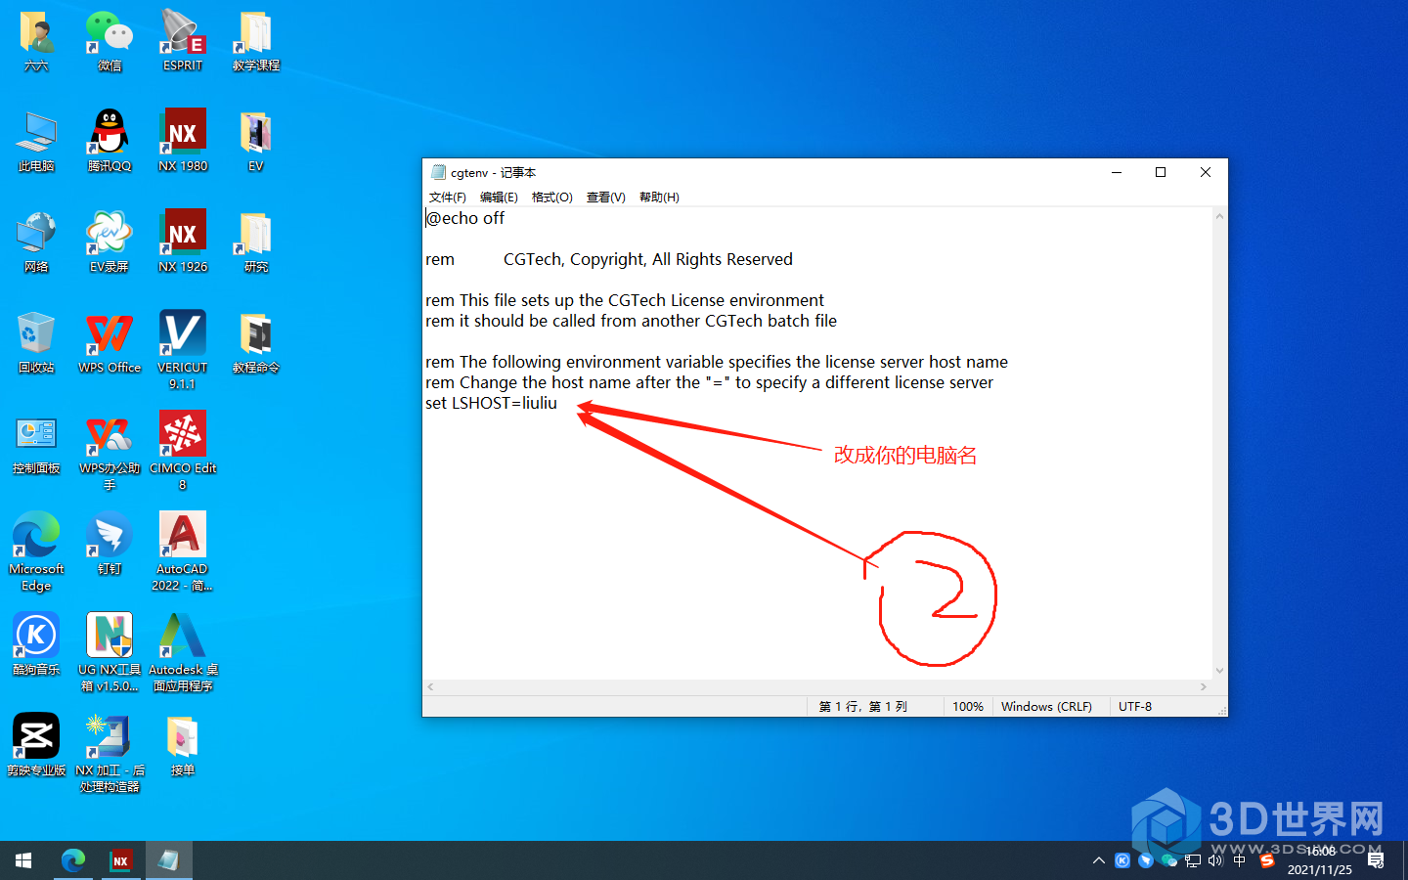1408x880 pixels.
Task: Click the 100% zoom status bar entry
Action: [968, 706]
